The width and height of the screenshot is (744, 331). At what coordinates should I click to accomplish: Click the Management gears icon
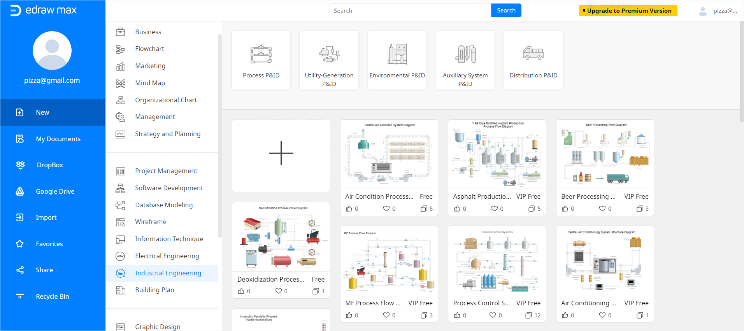coord(121,117)
